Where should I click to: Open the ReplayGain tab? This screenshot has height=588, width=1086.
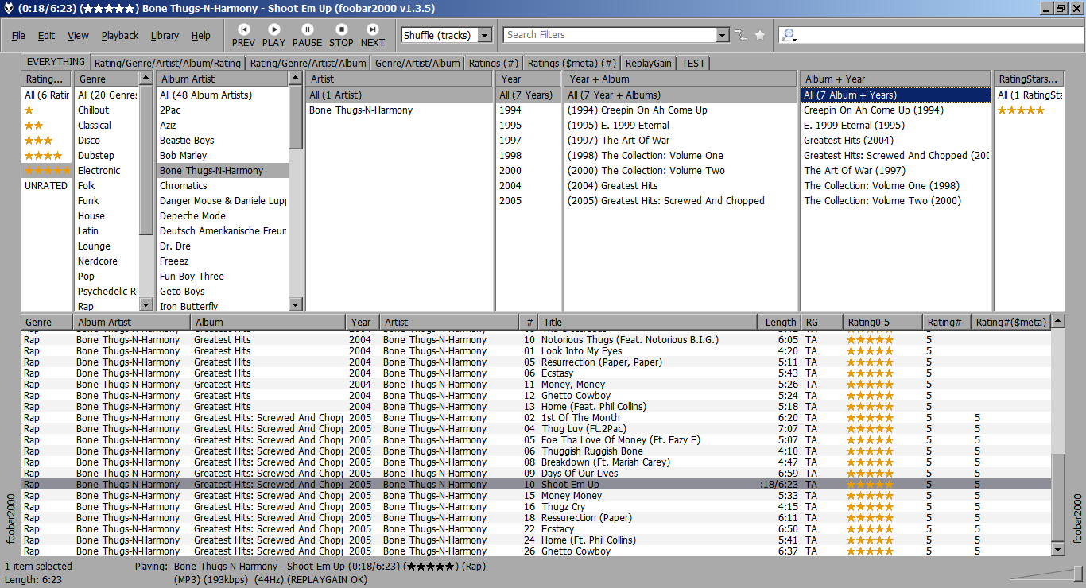(648, 64)
